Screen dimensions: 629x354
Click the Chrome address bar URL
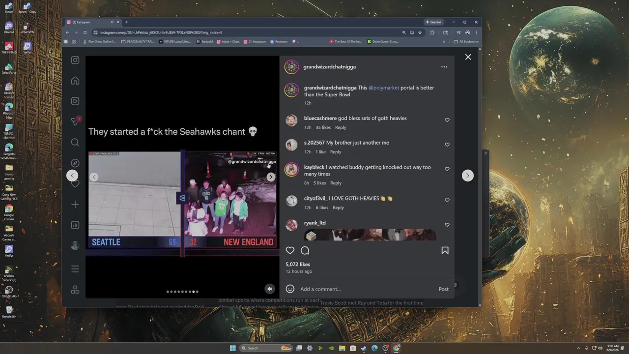tap(161, 32)
